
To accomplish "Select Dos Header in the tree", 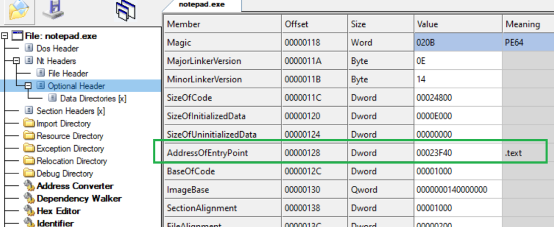I will (56, 49).
